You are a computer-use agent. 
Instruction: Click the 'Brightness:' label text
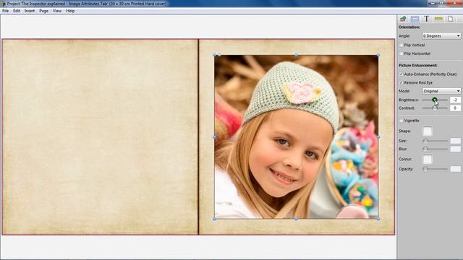[x=409, y=100]
